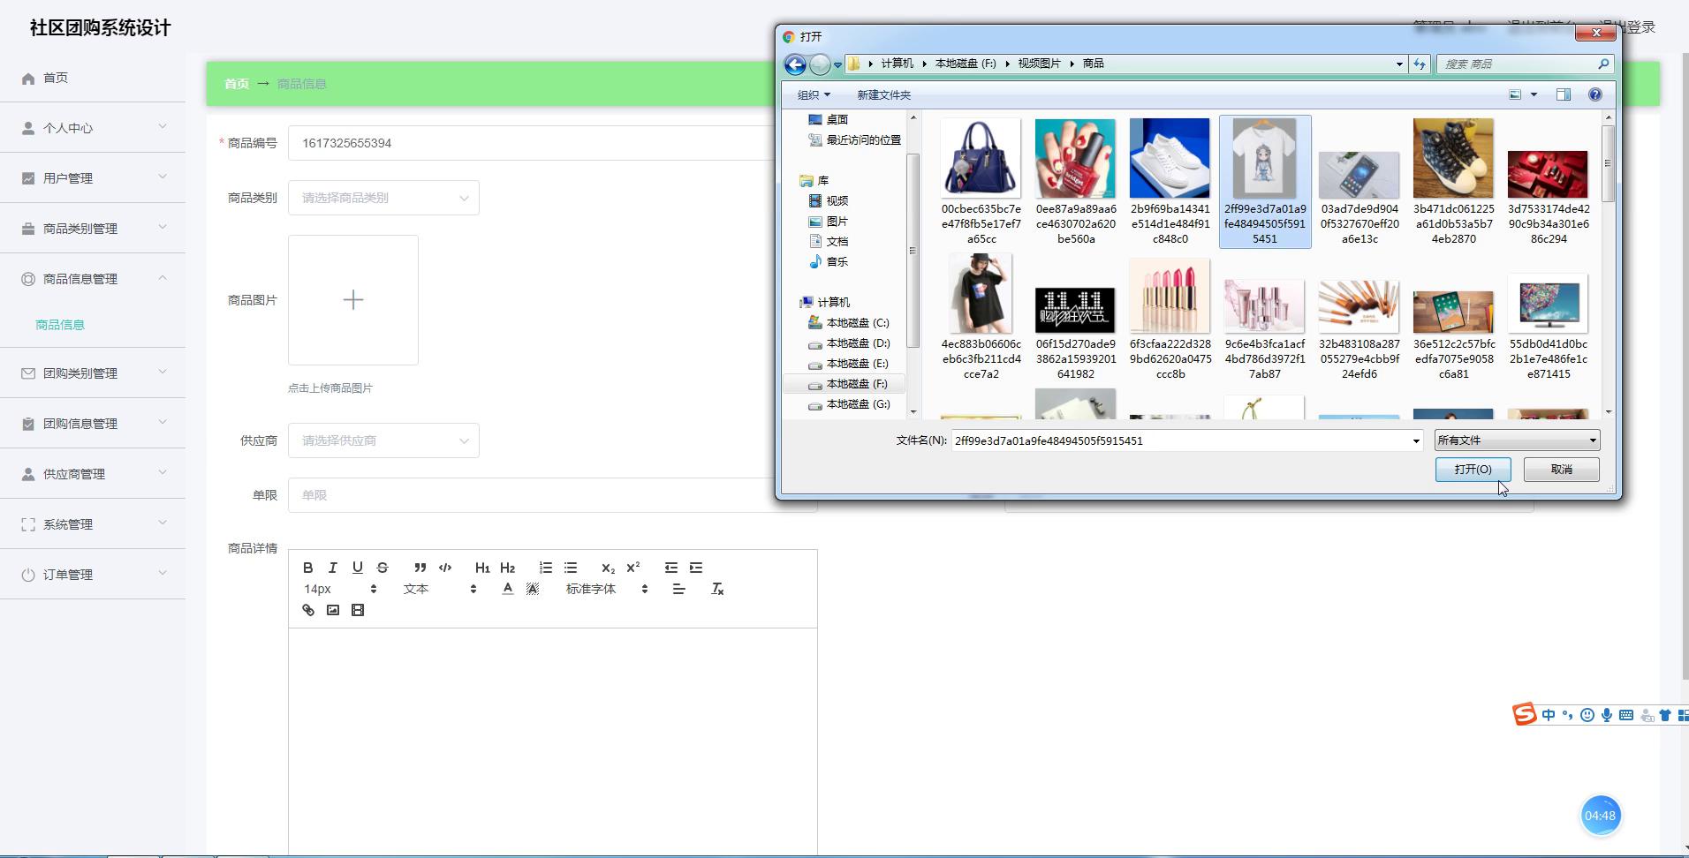Click the clear formatting icon
Viewport: 1689px width, 858px height.
[x=717, y=589]
